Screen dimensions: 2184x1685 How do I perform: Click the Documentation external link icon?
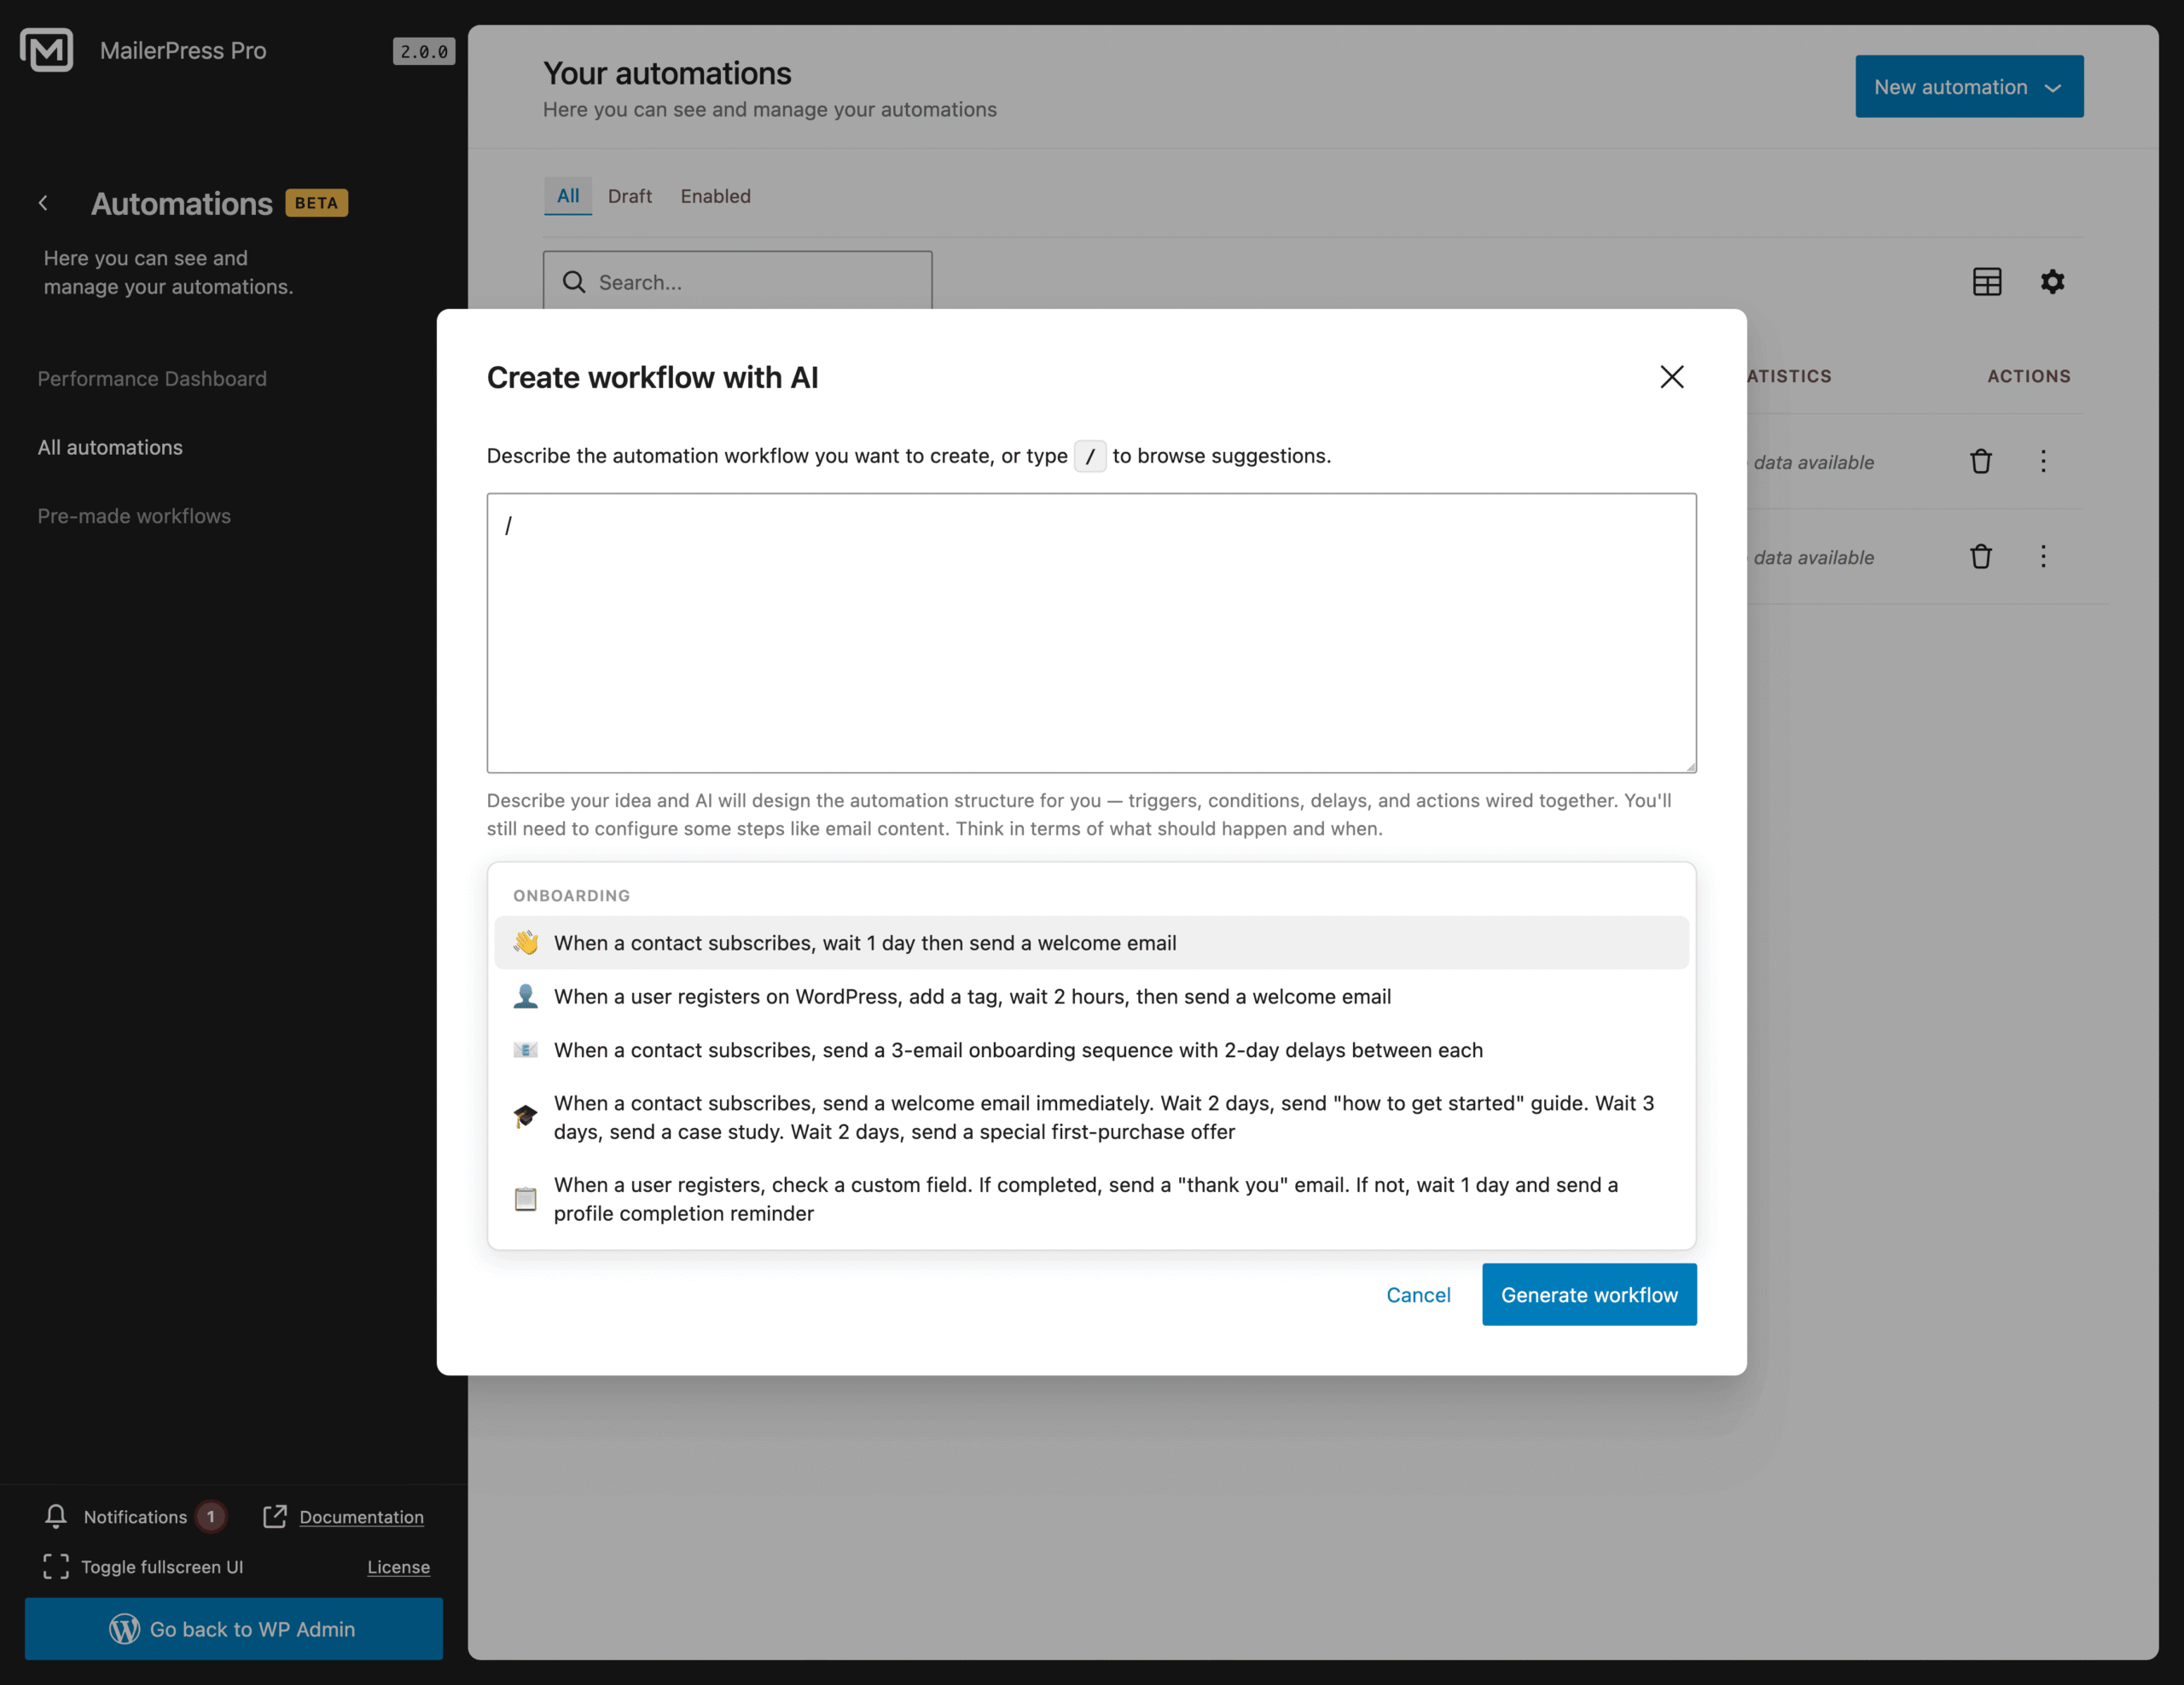coord(275,1516)
